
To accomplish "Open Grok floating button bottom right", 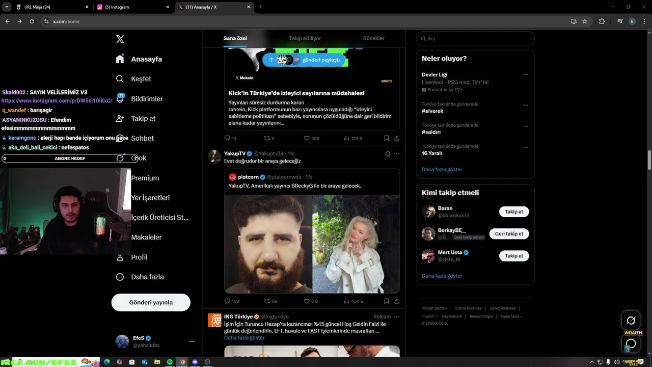I will [x=631, y=321].
